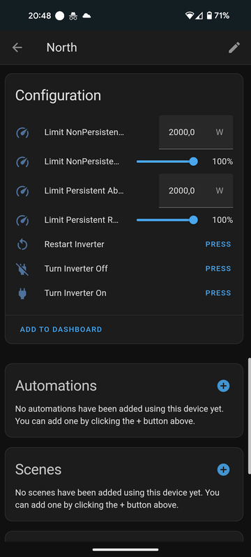Screen dimensions: 251x557
Task: Click gauge icon for Limit NonPersistent watts
Action: pyautogui.click(x=22, y=132)
